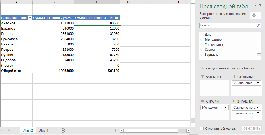265x135 pixels.
Task: Select the Лист2 sheet tab
Action: coord(28,130)
